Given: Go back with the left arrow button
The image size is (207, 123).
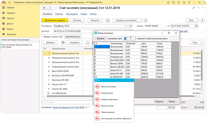Looking at the screenshot, I should 44,8.
